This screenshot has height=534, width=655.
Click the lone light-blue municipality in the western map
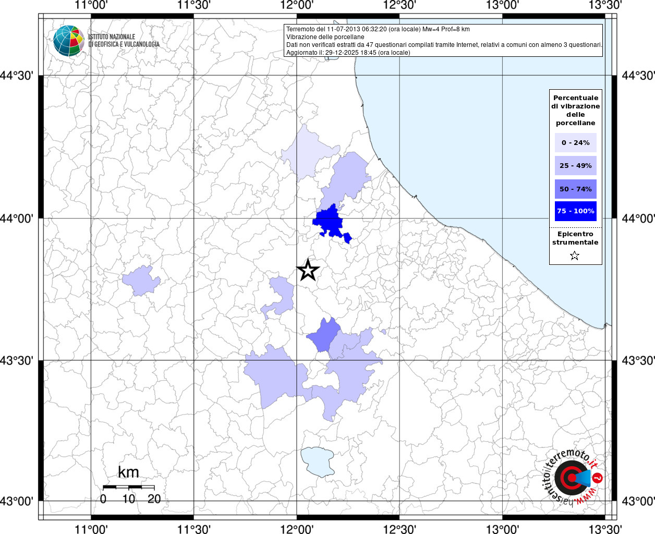tap(141, 281)
